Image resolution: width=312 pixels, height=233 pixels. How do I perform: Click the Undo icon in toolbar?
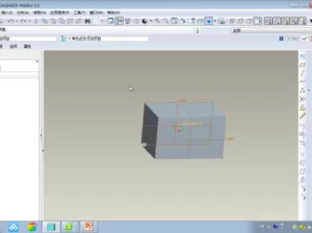(10, 21)
